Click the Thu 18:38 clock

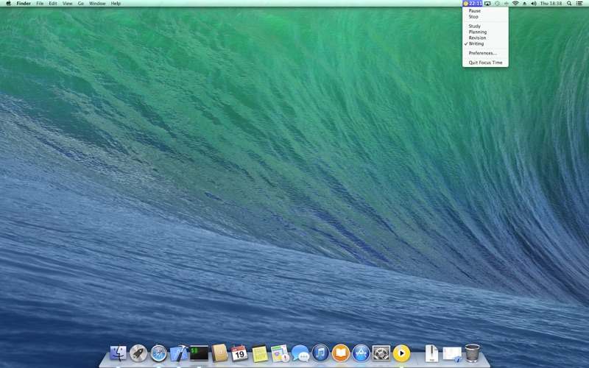pyautogui.click(x=551, y=4)
